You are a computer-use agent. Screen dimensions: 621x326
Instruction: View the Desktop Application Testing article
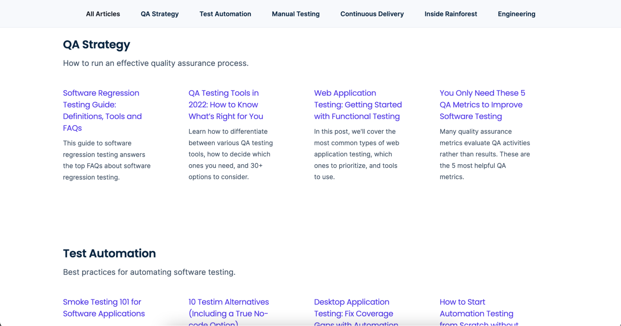tap(354, 308)
